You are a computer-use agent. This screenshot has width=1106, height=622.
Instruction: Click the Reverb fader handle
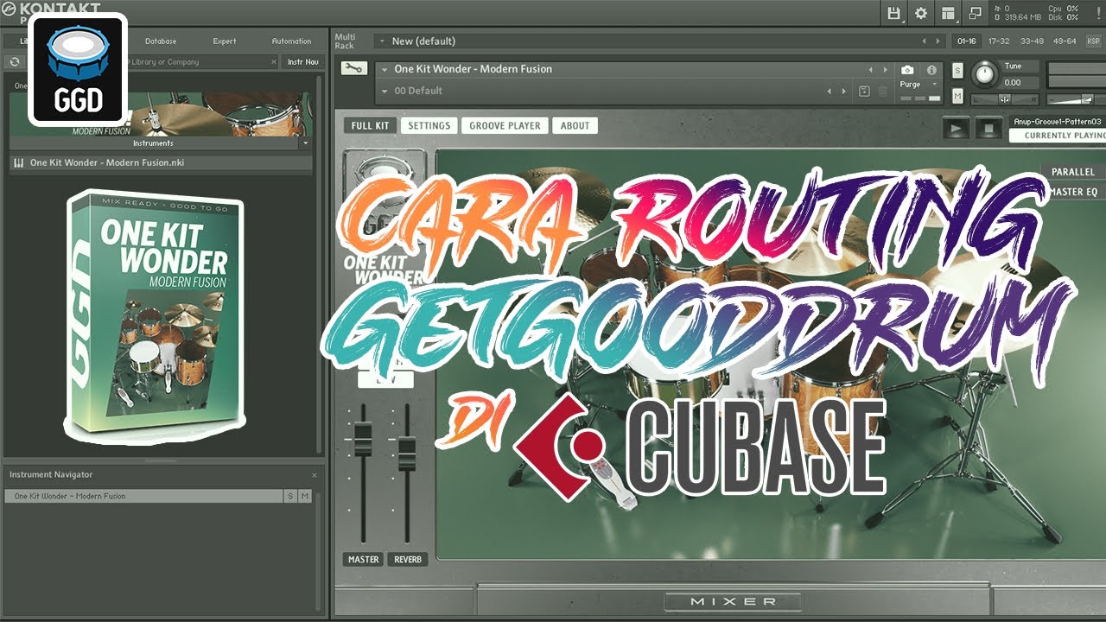point(406,455)
